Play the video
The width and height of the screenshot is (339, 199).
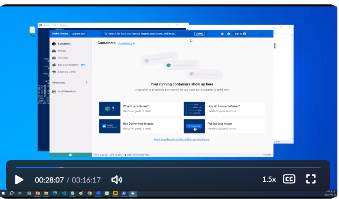tap(19, 180)
